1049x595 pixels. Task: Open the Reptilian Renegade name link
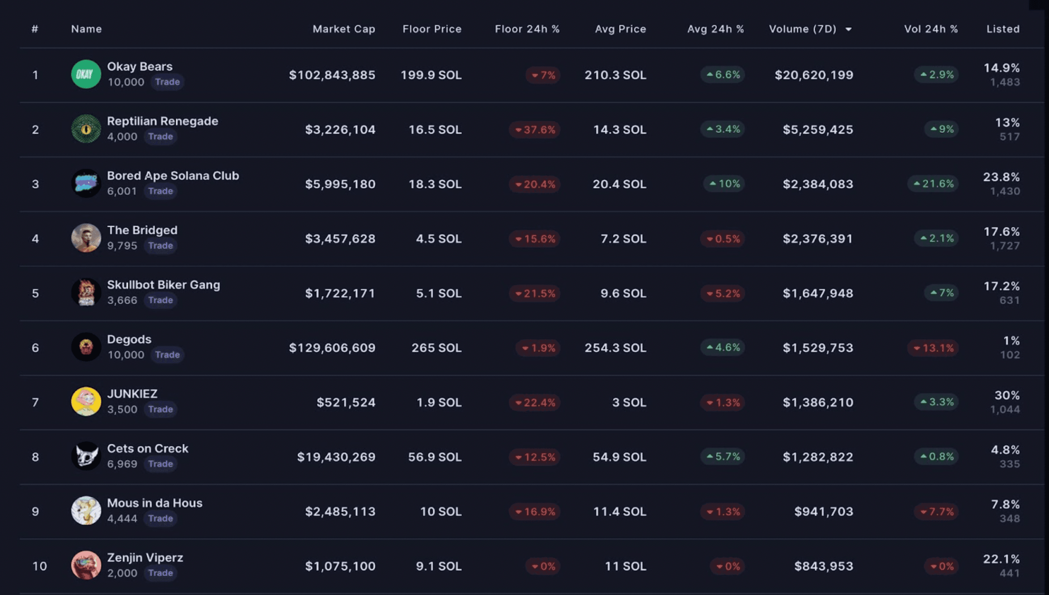163,121
